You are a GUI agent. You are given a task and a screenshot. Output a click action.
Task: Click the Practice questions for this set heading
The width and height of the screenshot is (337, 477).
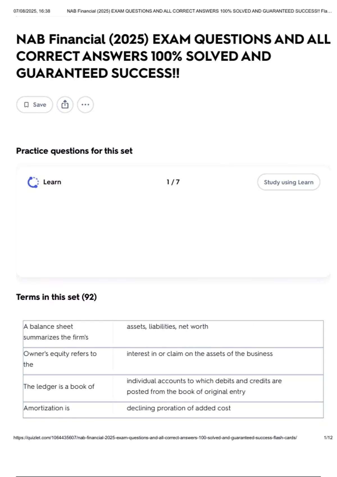[x=74, y=151]
